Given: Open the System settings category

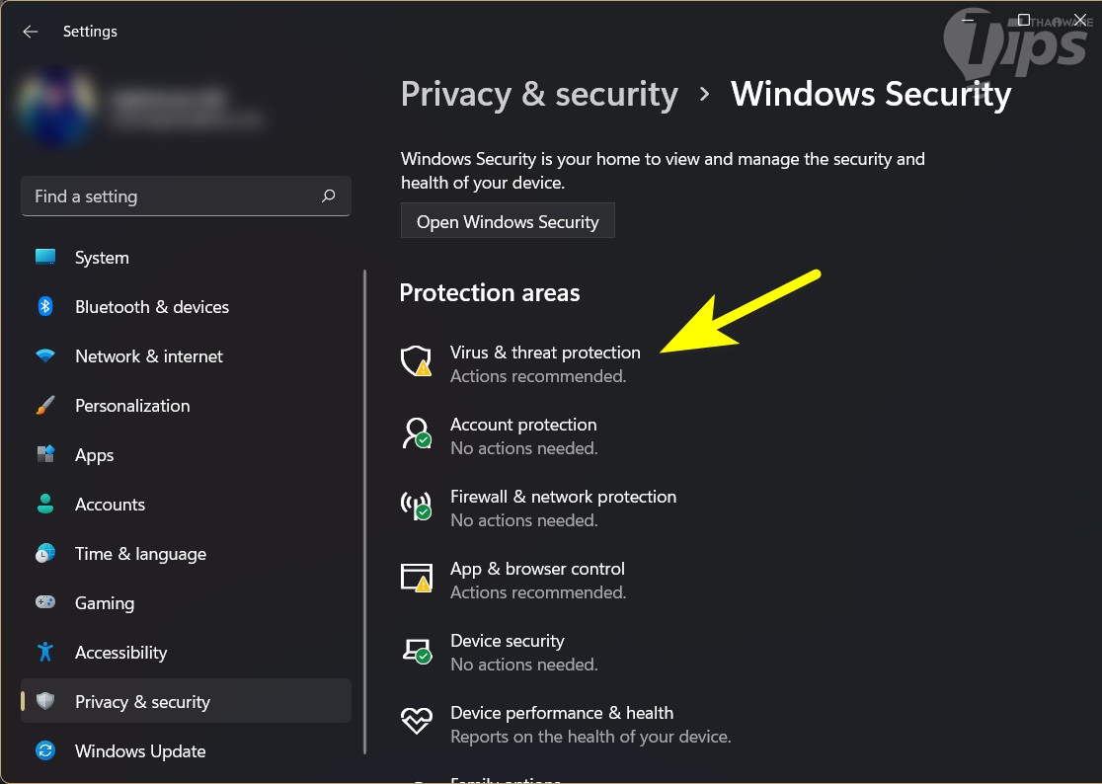Looking at the screenshot, I should tap(102, 258).
